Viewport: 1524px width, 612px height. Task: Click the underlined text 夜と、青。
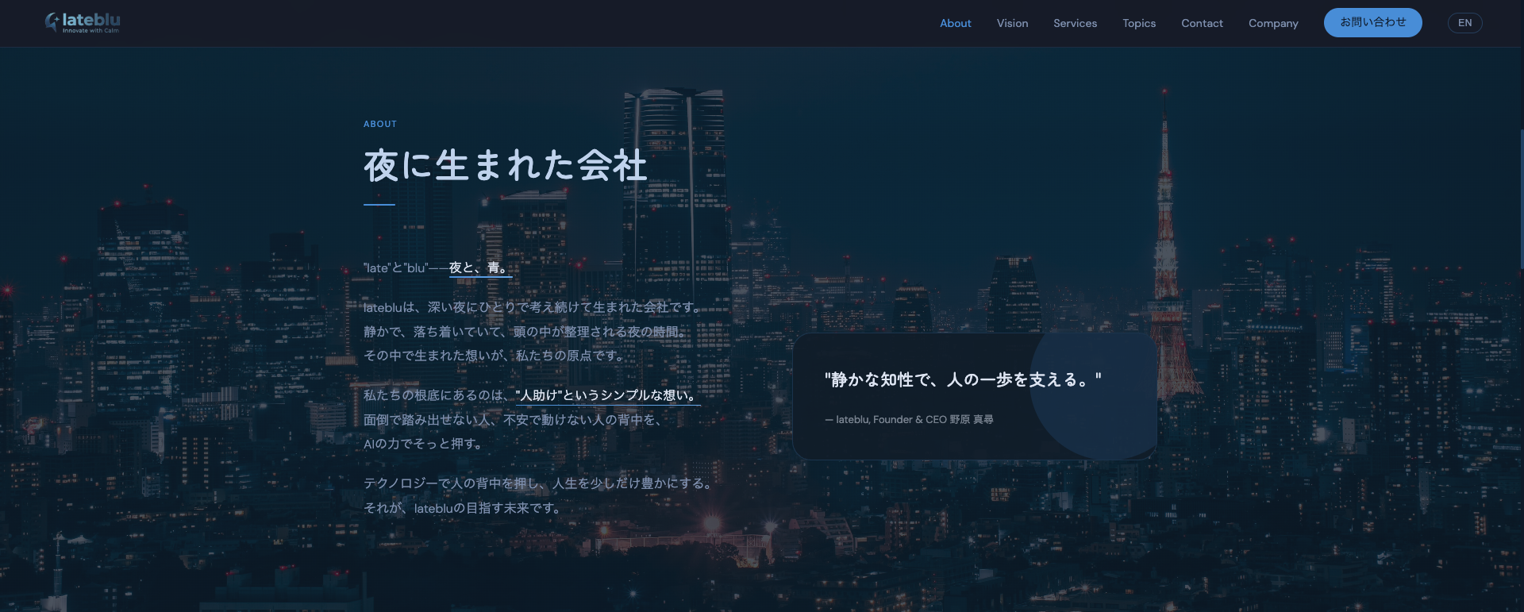[480, 268]
